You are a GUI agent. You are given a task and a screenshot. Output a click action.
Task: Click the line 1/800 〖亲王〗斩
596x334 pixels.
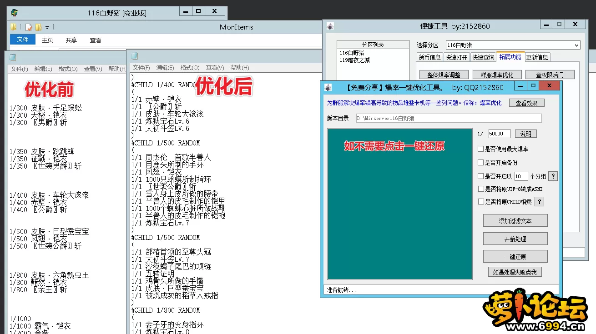click(x=38, y=289)
